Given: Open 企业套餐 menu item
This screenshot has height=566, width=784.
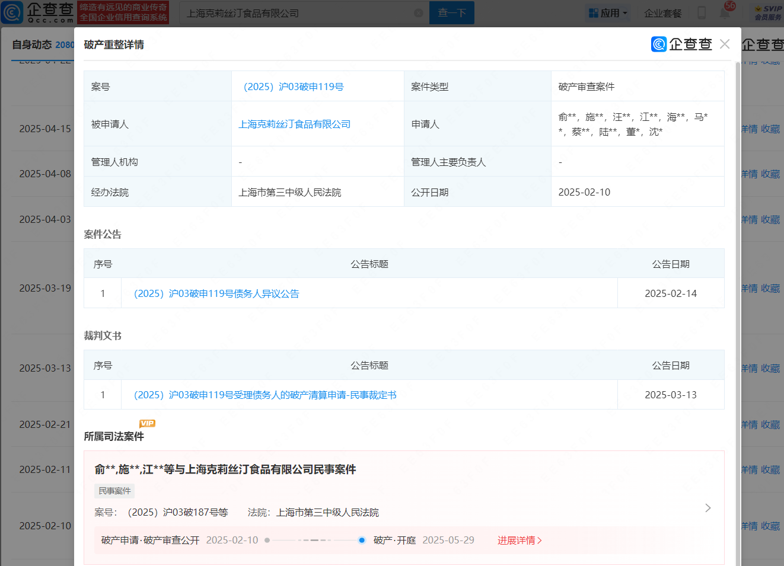Looking at the screenshot, I should pyautogui.click(x=662, y=13).
